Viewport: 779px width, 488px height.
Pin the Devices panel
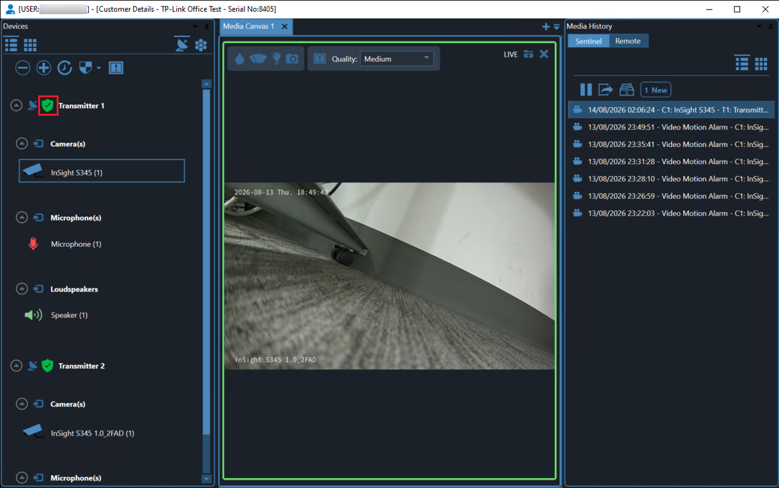click(x=207, y=27)
